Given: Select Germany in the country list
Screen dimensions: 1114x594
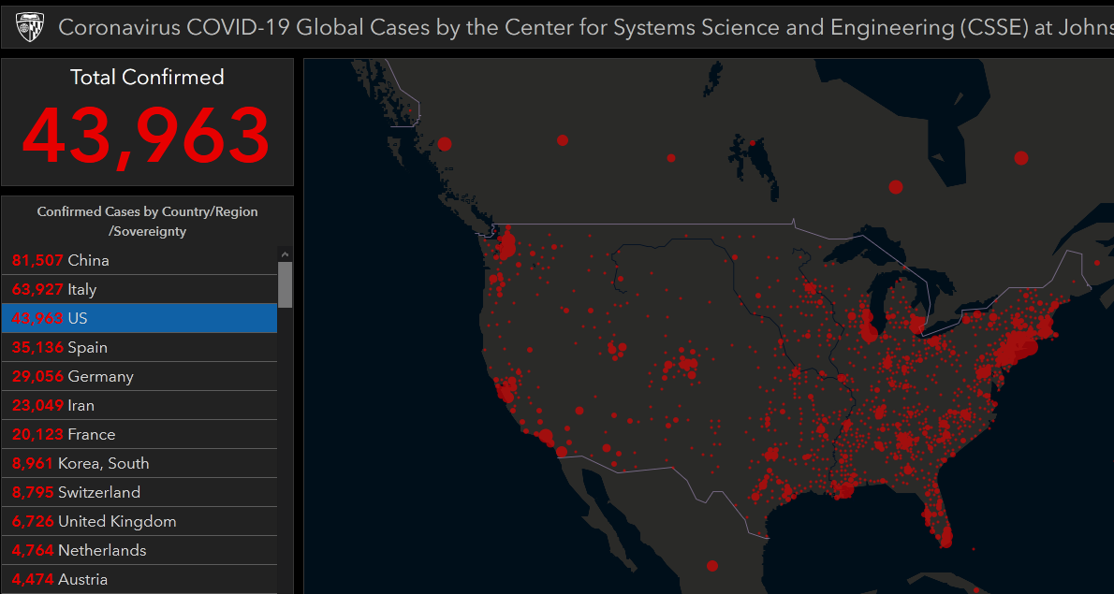Looking at the screenshot, I should click(139, 377).
